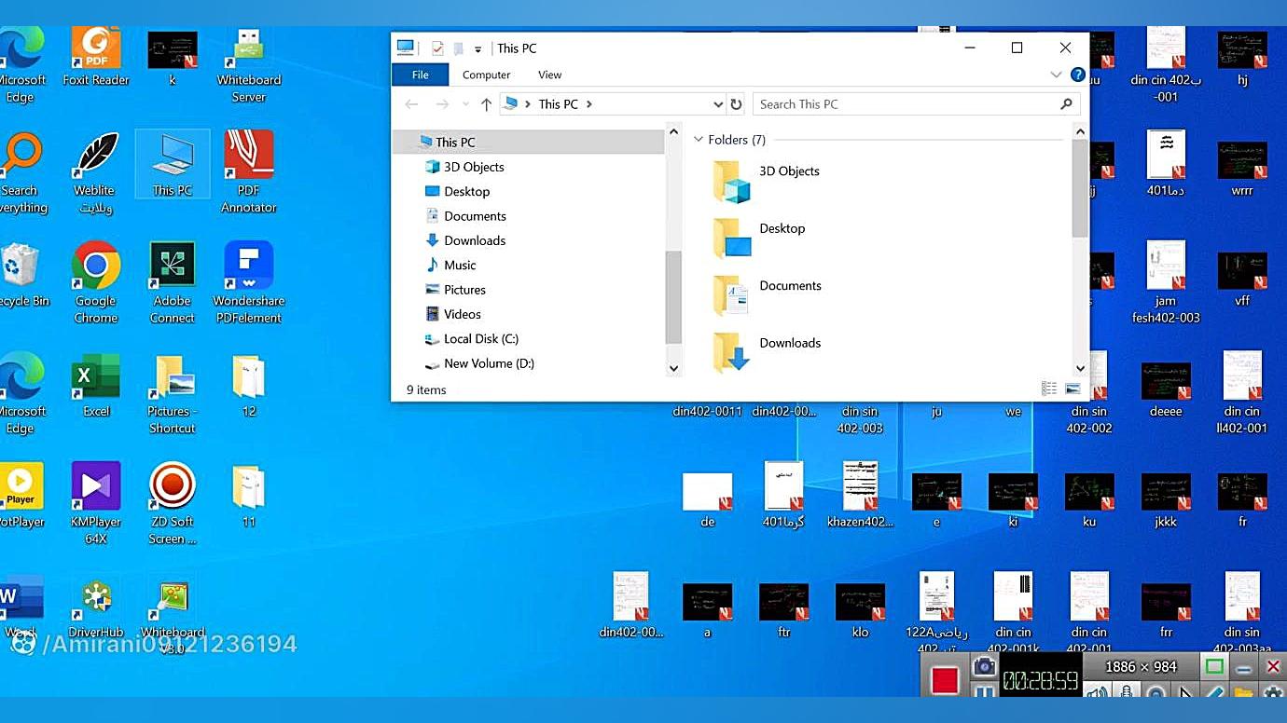The height and width of the screenshot is (723, 1287).
Task: Switch Explorer to large icons view
Action: pos(1072,389)
